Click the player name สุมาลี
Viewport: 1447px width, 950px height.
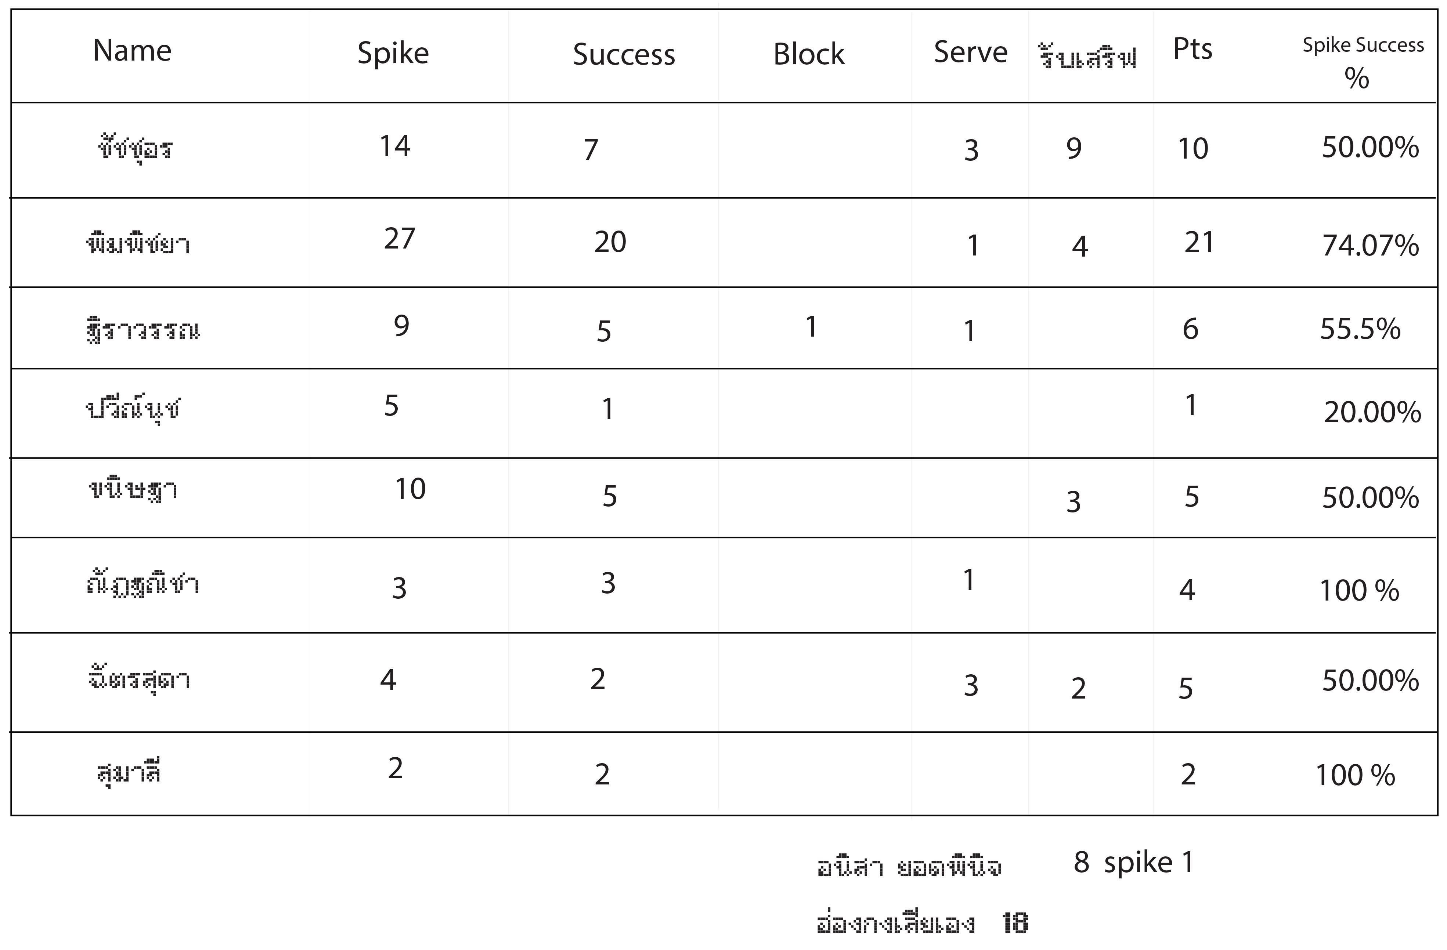(x=129, y=773)
